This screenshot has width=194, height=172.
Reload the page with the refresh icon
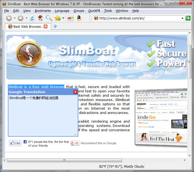click(32, 18)
